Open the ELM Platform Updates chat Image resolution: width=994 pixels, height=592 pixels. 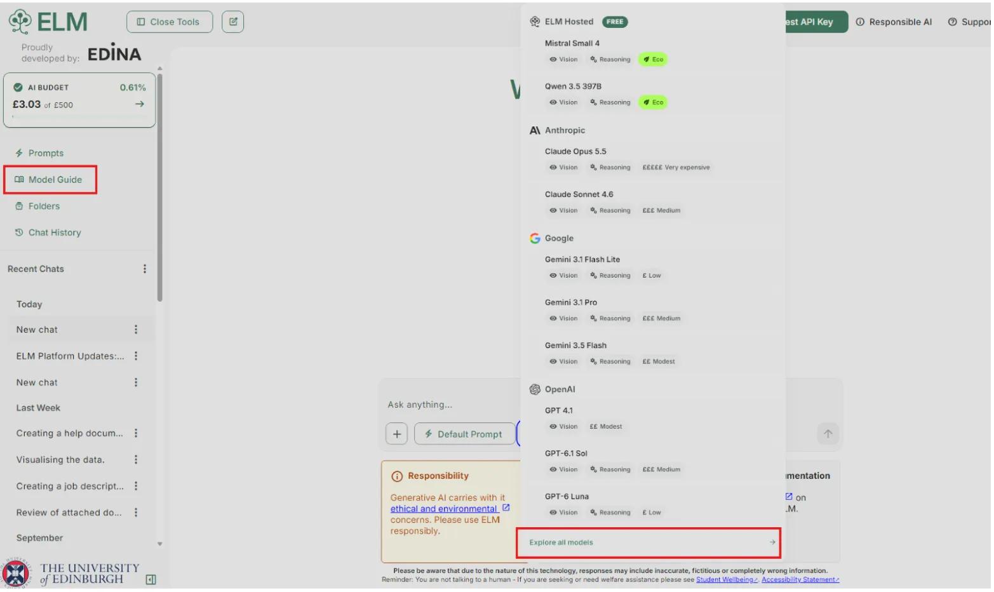tap(71, 356)
